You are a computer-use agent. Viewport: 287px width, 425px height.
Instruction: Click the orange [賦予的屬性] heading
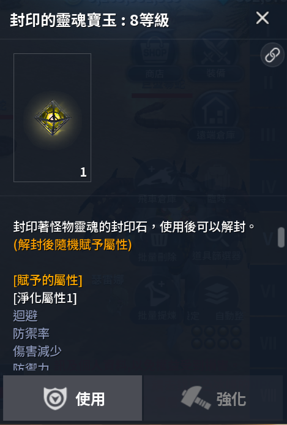pos(48,280)
